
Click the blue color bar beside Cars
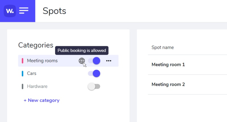click(x=22, y=73)
